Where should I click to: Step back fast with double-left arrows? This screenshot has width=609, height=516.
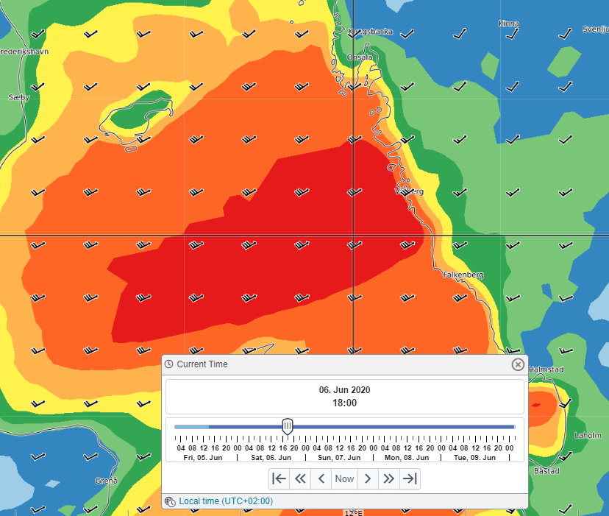300,479
